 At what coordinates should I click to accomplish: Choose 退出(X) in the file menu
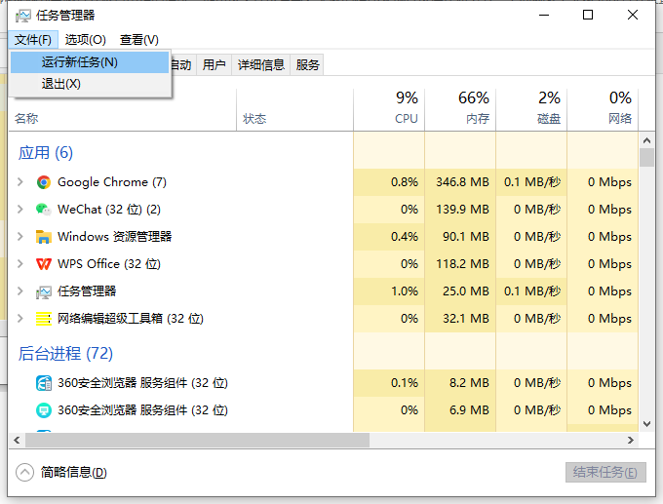coord(60,84)
